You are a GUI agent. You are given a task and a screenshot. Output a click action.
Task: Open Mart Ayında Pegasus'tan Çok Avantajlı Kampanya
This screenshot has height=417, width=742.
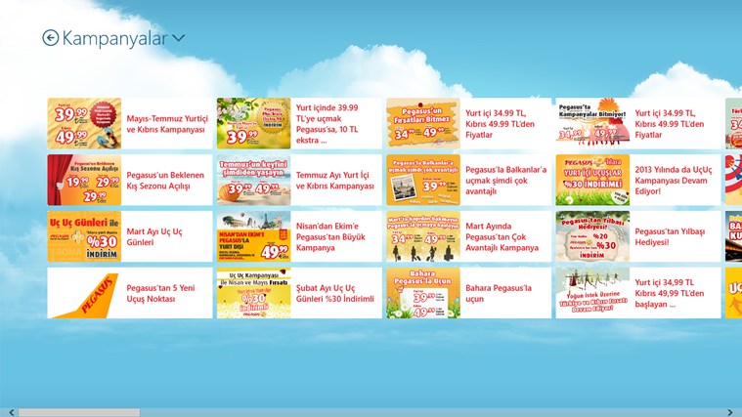point(468,236)
